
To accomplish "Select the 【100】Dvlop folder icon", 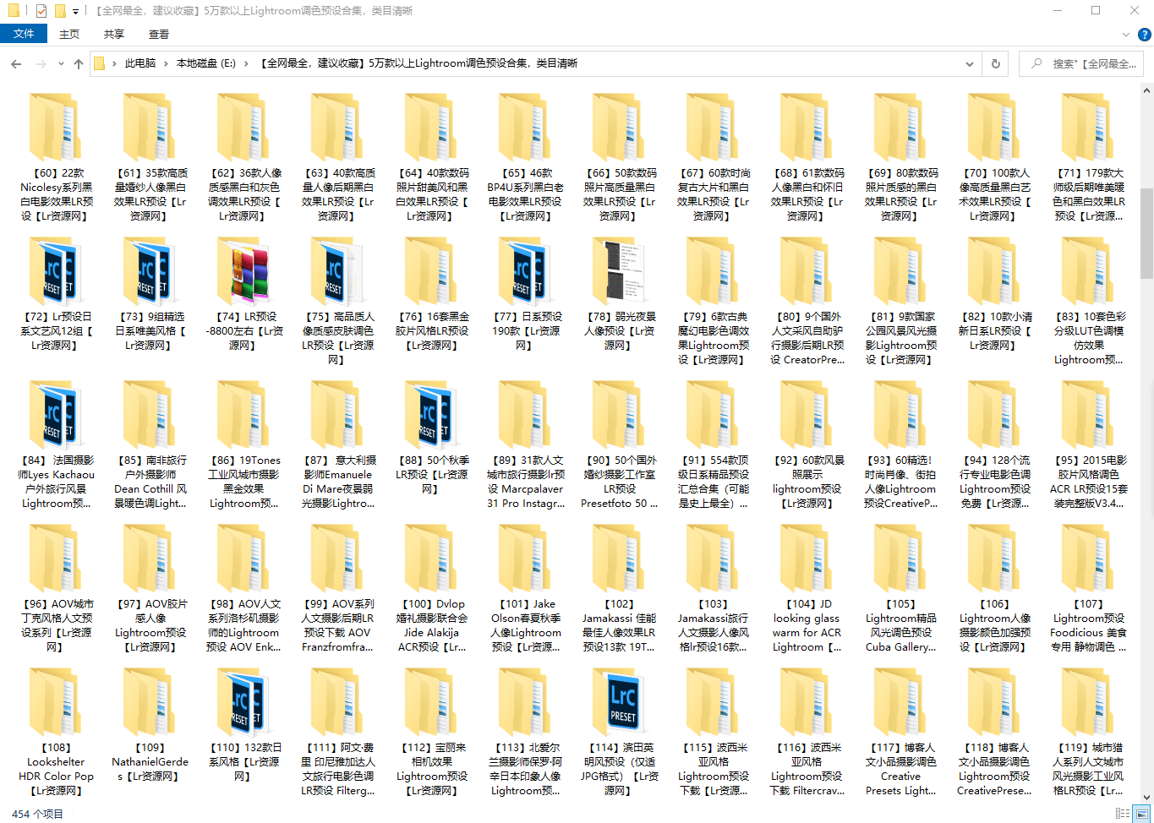I will tap(431, 559).
